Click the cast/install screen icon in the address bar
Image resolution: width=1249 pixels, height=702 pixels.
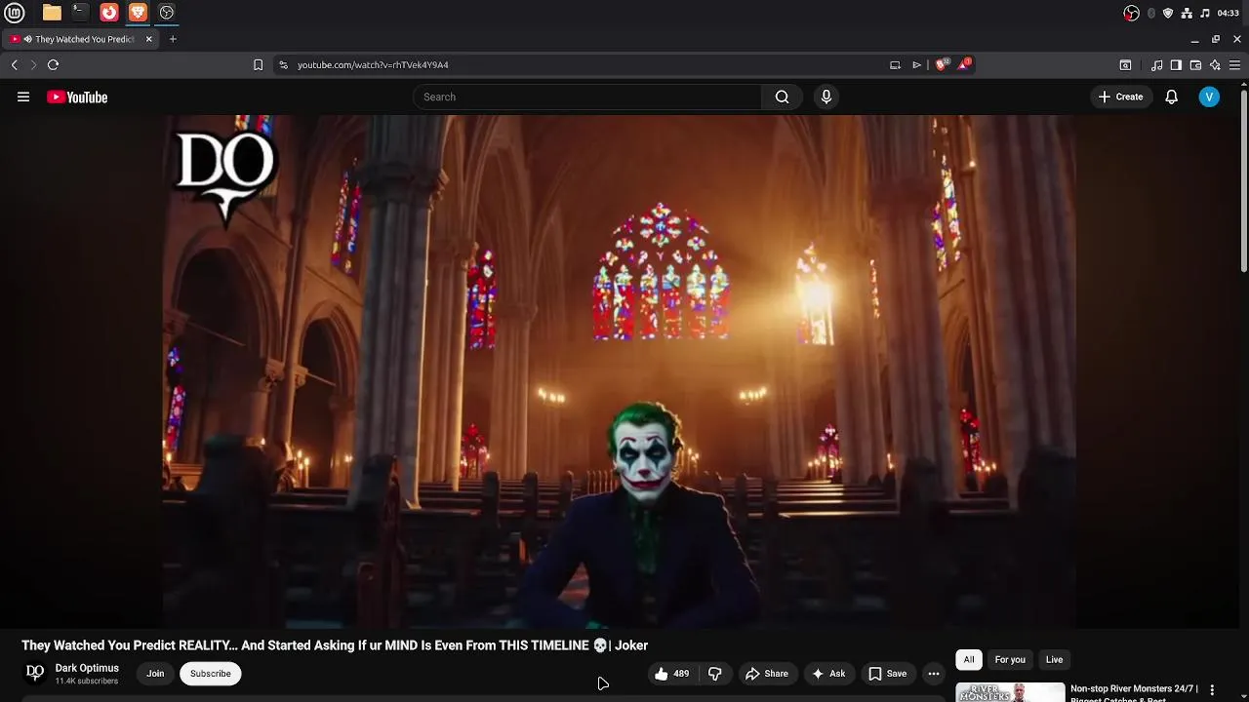895,65
